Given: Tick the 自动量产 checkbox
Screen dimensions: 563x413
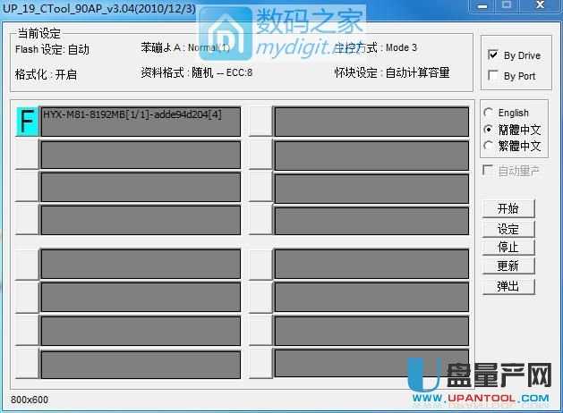Looking at the screenshot, I should (x=489, y=171).
